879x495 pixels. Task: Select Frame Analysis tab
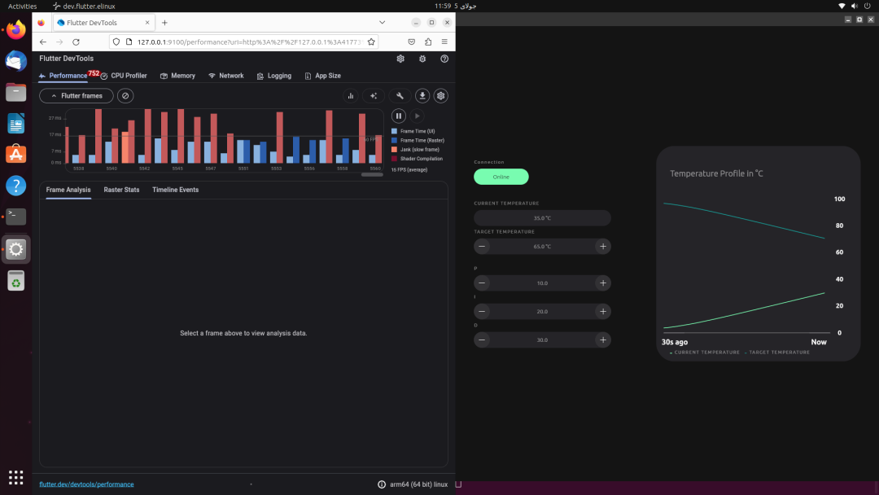pos(68,190)
